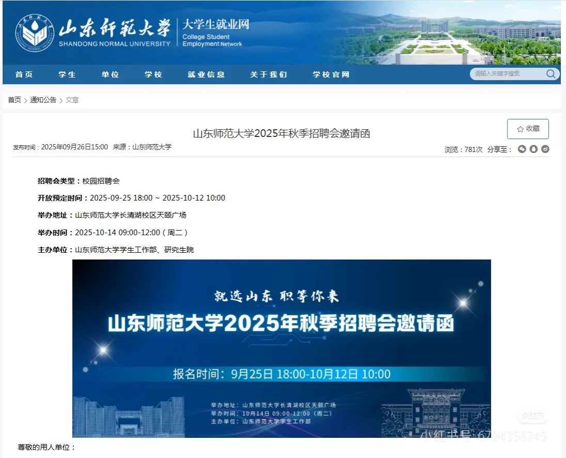Viewport: 566px width, 458px height.
Task: Click the view count 浏览：781次
Action: pyautogui.click(x=463, y=149)
